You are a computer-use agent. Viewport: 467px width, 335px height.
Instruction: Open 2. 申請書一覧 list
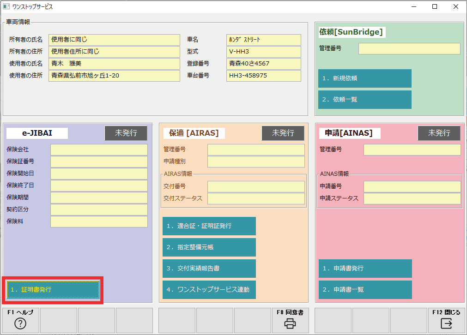point(365,289)
